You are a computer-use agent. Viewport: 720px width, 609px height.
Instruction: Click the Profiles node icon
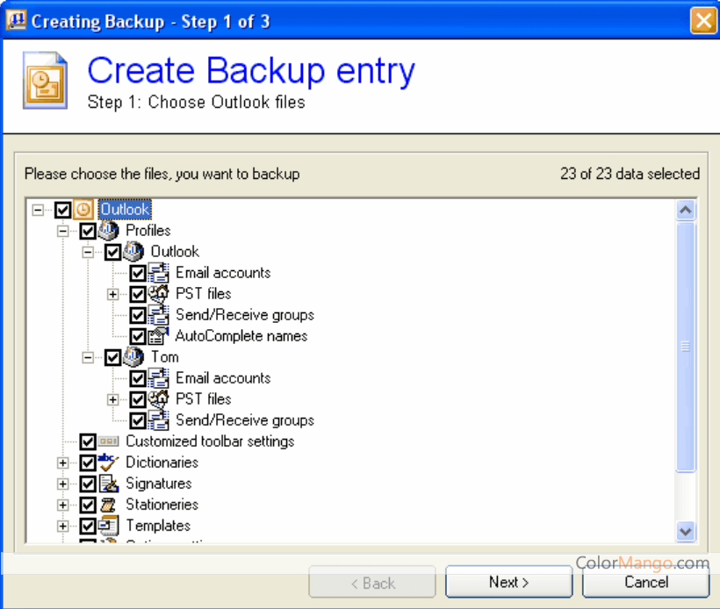click(x=109, y=231)
